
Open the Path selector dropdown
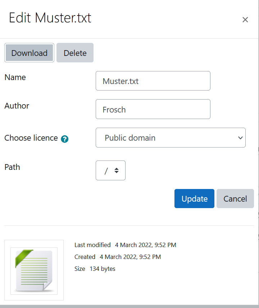(110, 171)
